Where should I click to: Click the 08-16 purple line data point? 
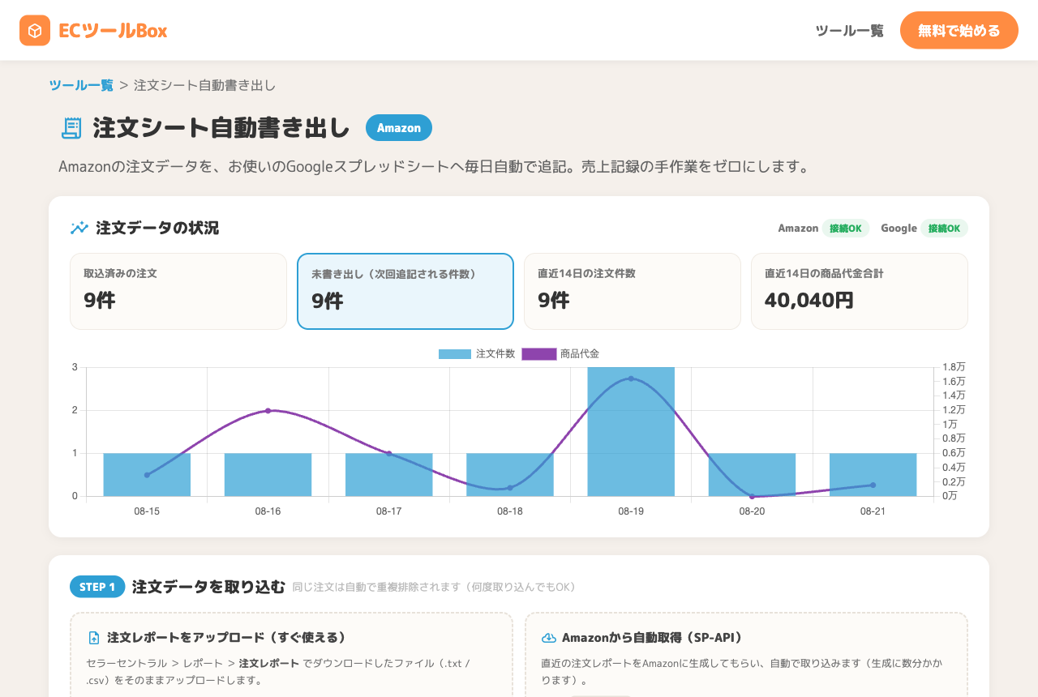(268, 411)
